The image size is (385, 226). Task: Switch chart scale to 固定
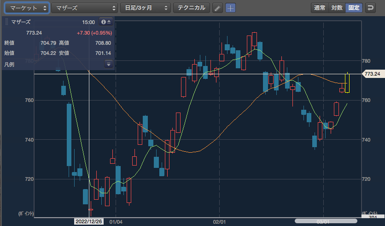click(354, 8)
